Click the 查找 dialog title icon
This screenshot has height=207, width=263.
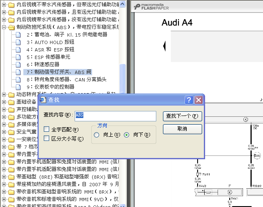43,100
